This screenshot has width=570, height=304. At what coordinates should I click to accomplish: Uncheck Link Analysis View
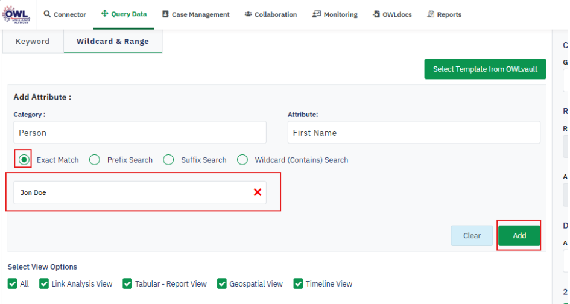click(44, 283)
